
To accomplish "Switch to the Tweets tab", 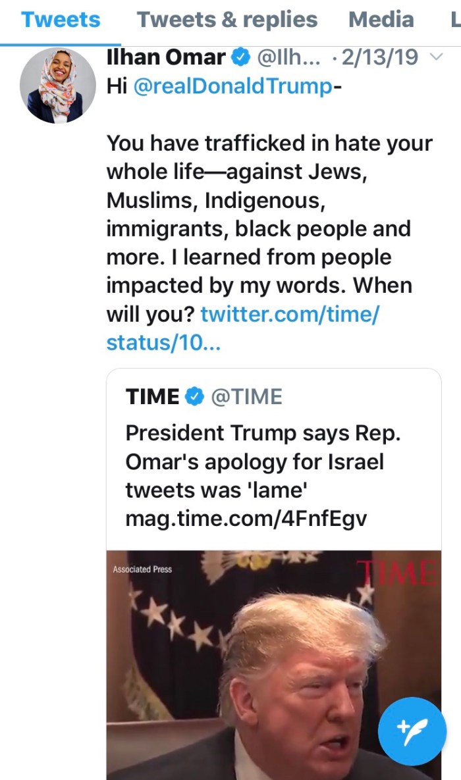I will (x=61, y=20).
